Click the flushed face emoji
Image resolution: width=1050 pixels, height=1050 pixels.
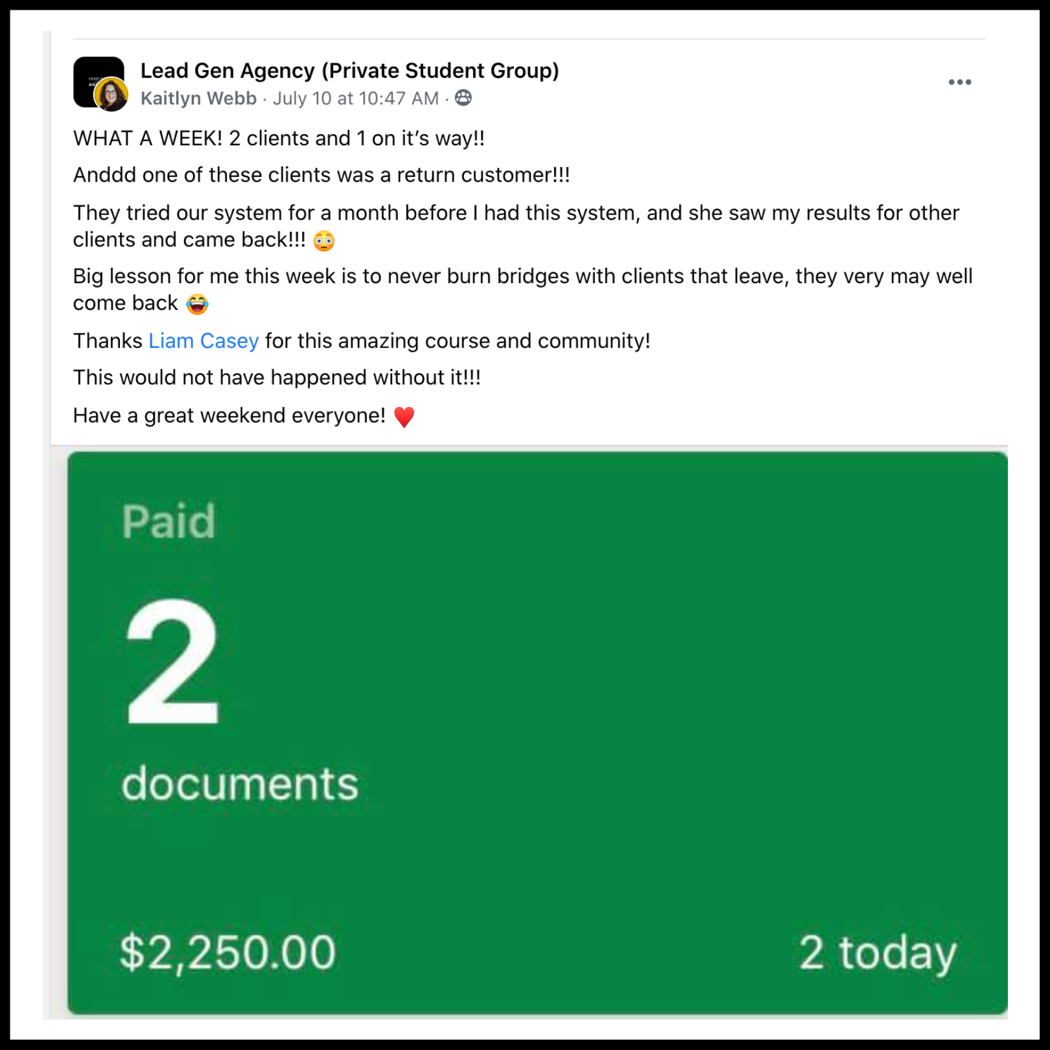pyautogui.click(x=324, y=241)
